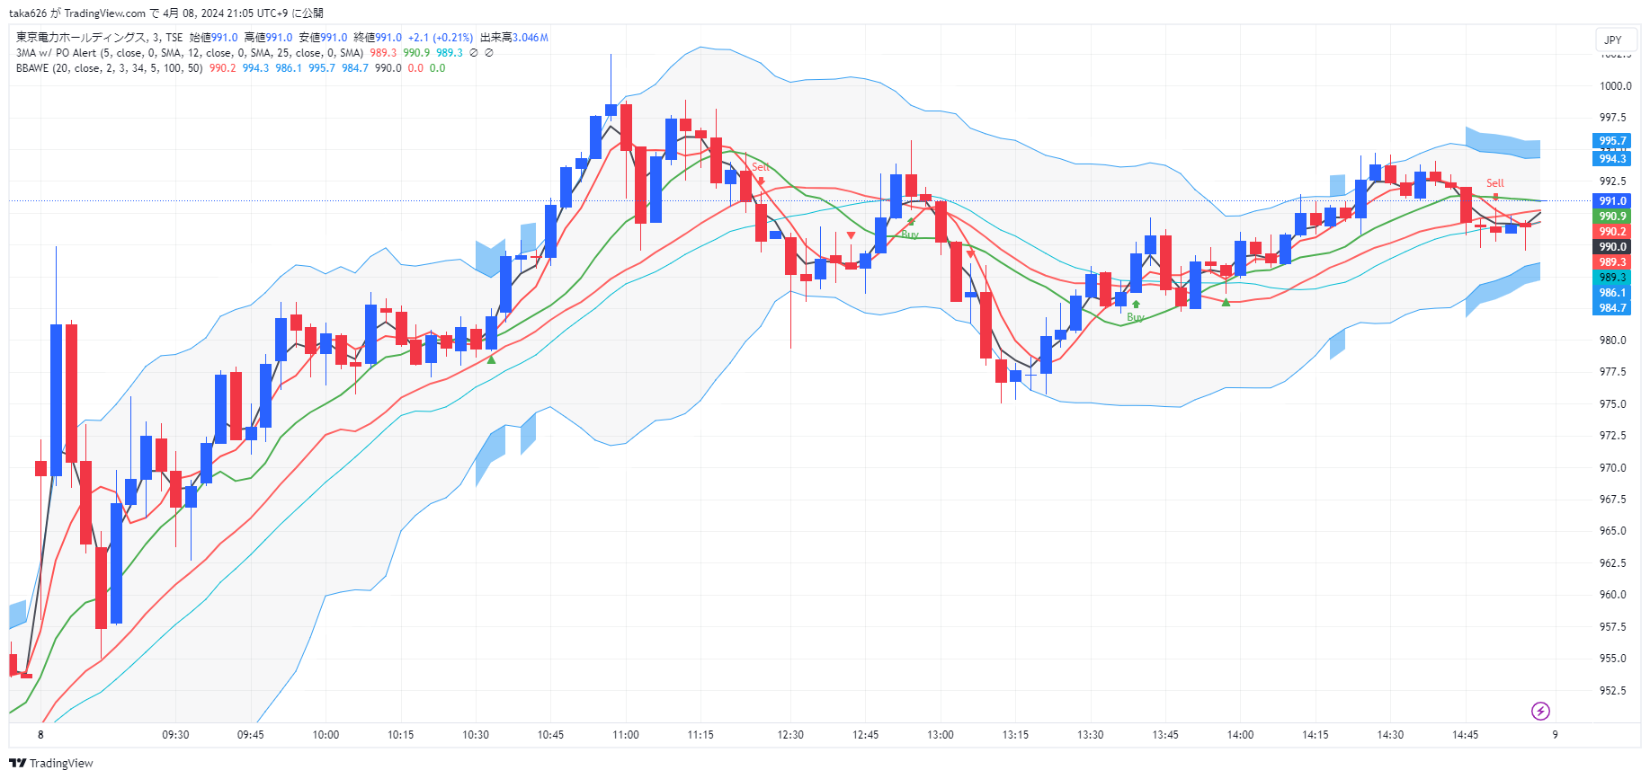1650x779 pixels.
Task: Click the Buy signal label before 13:00
Action: tap(910, 235)
